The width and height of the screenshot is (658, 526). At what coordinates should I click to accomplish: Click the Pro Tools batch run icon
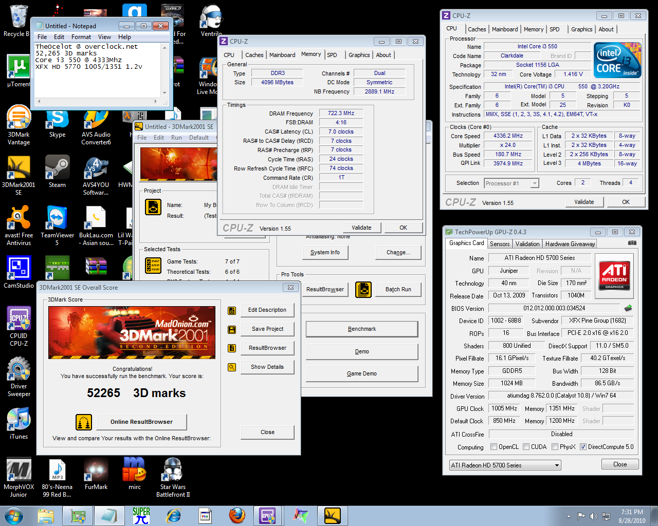363,290
